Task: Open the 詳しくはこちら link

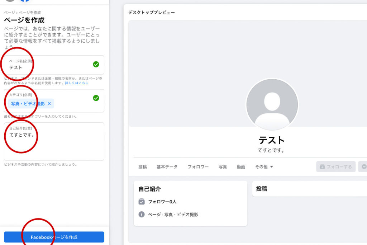Action: (77, 83)
